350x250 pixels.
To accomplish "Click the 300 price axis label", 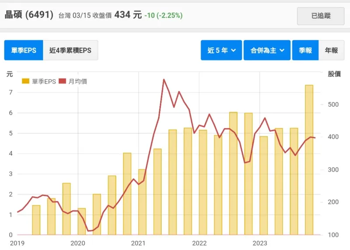I will 333,169.
